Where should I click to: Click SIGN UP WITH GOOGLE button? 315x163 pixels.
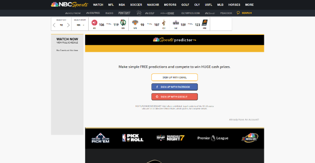(x=175, y=97)
